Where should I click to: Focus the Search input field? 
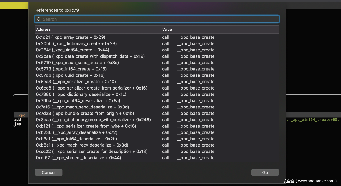(160, 19)
